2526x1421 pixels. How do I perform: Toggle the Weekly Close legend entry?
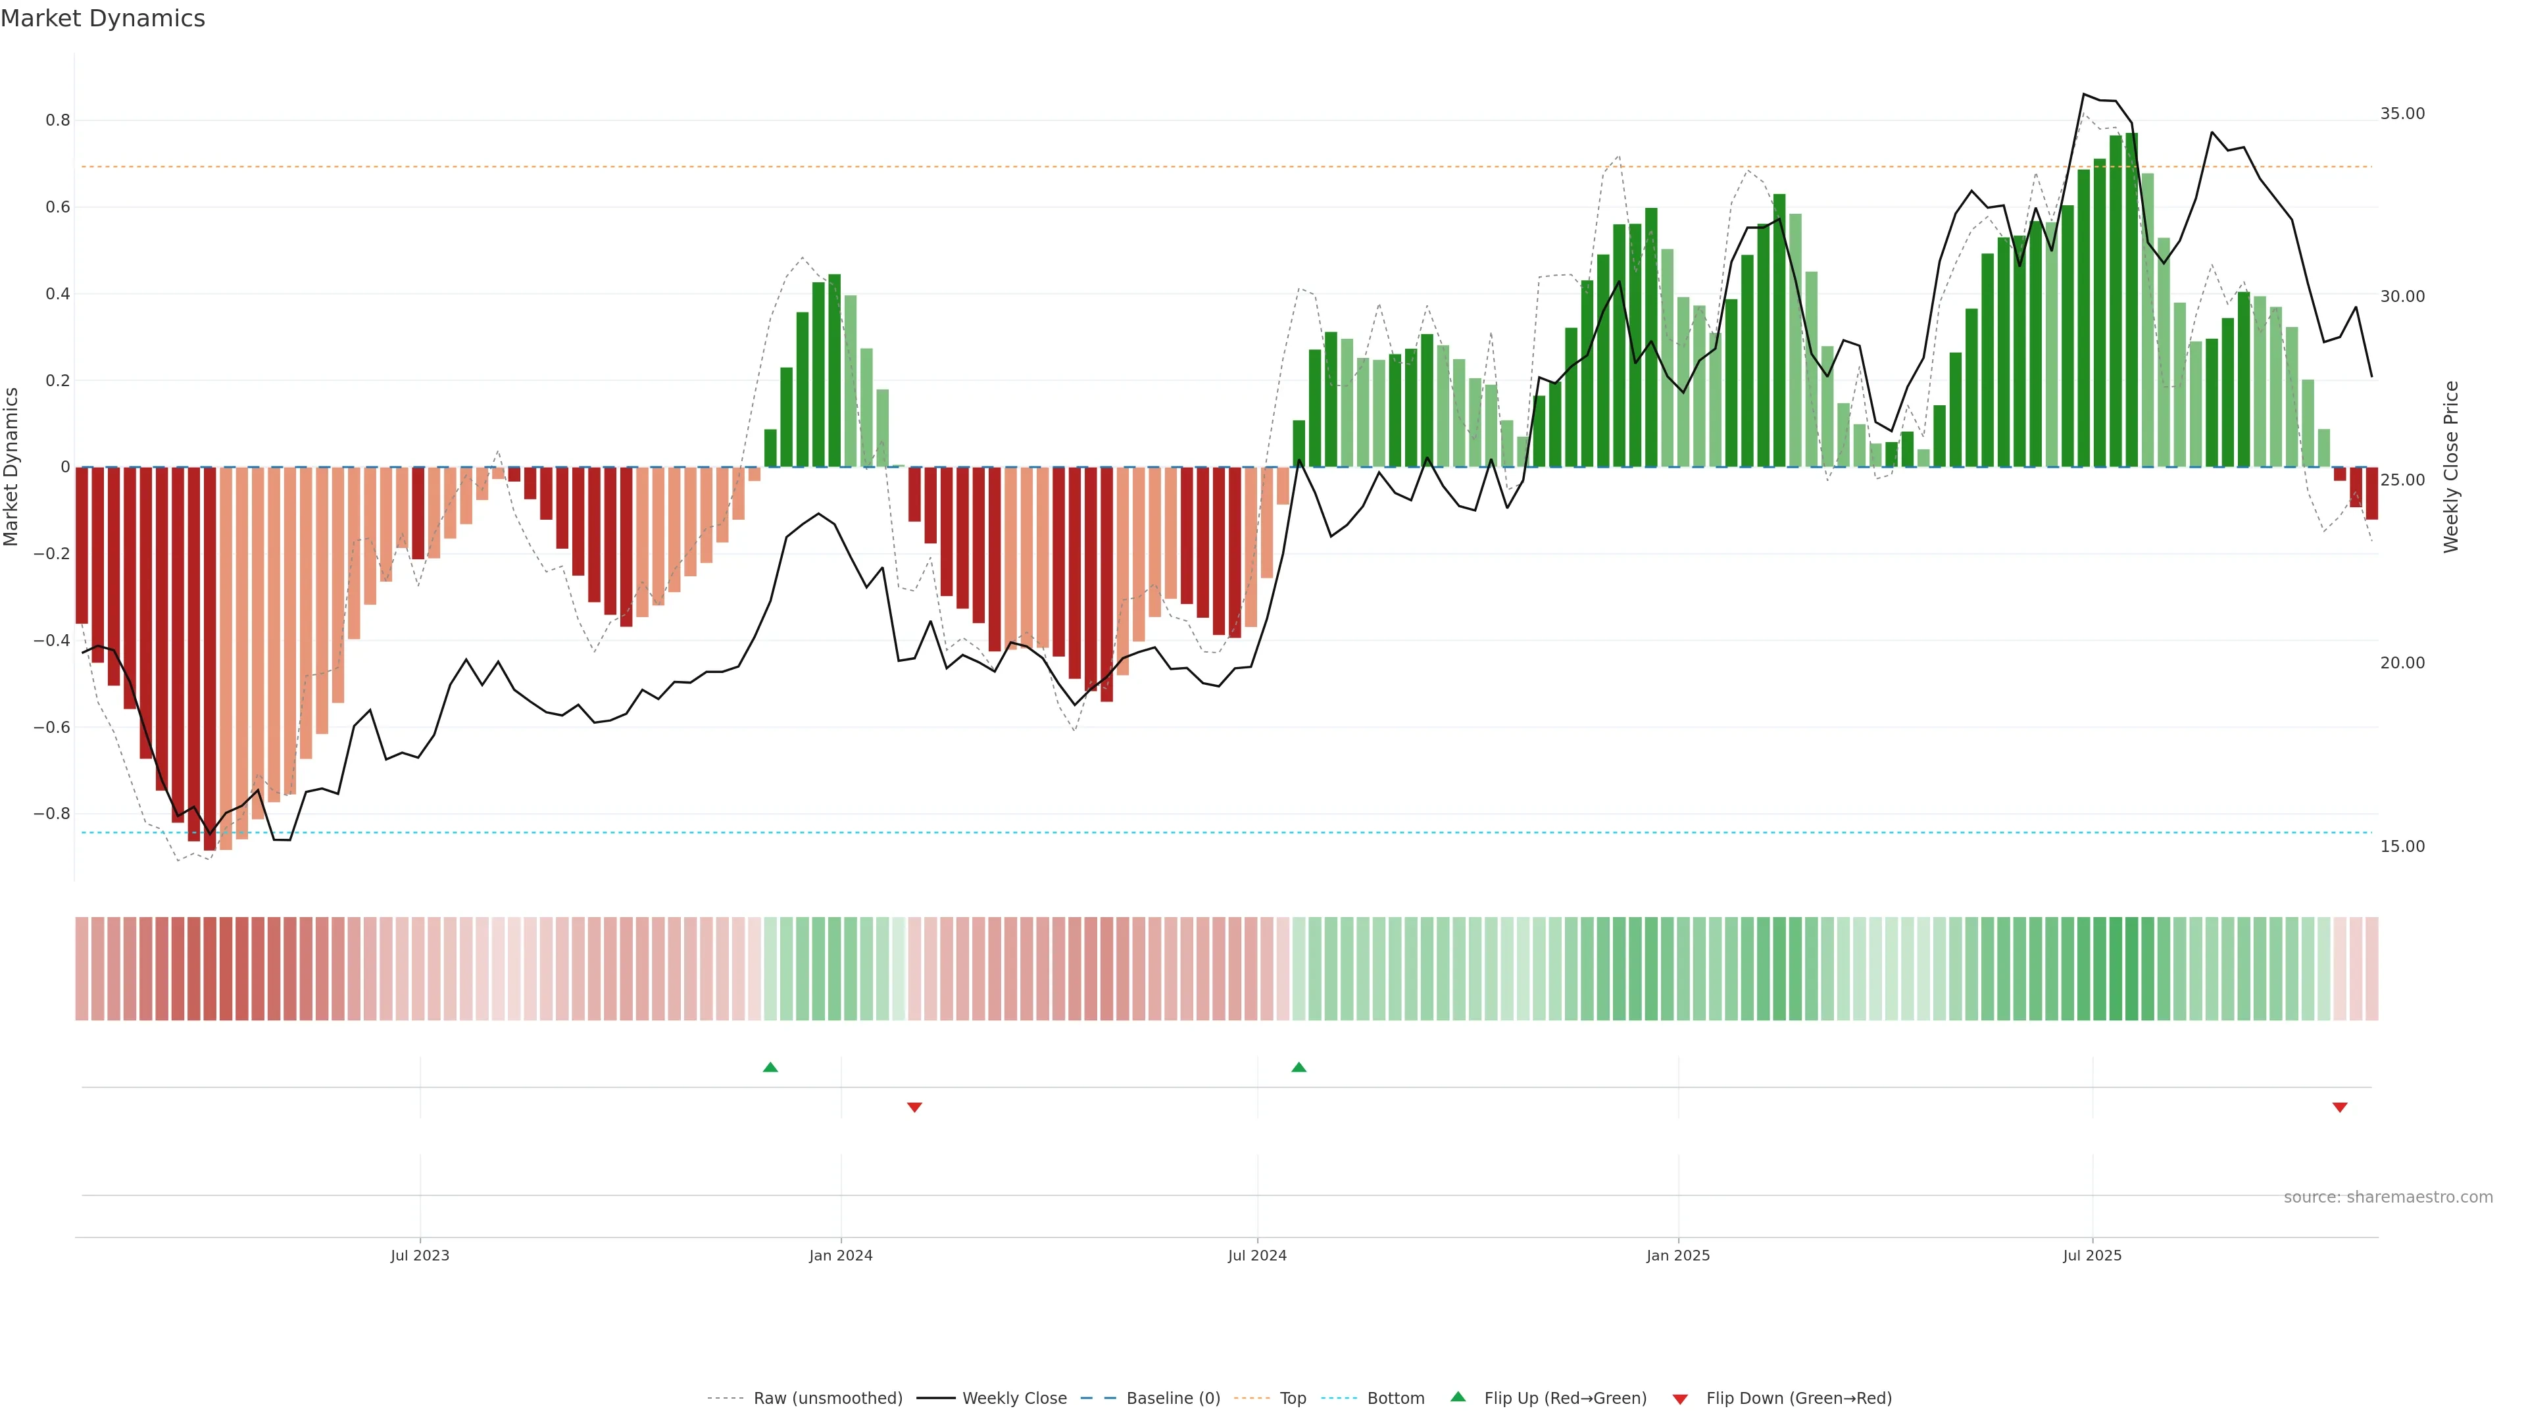click(1014, 1397)
